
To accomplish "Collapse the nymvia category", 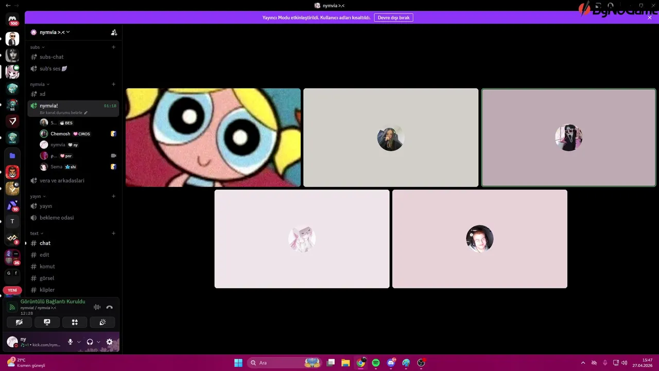I will 40,84.
